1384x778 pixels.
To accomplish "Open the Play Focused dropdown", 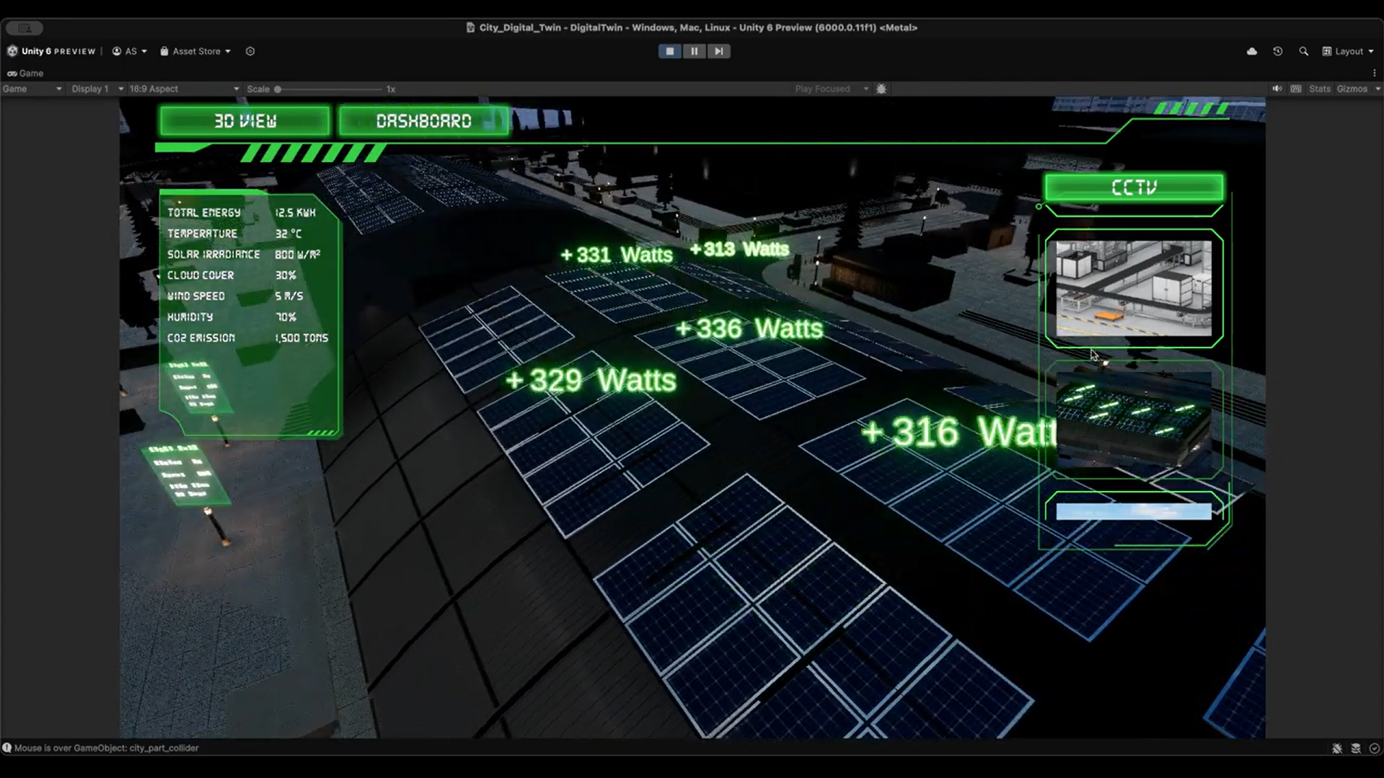I will [x=831, y=89].
